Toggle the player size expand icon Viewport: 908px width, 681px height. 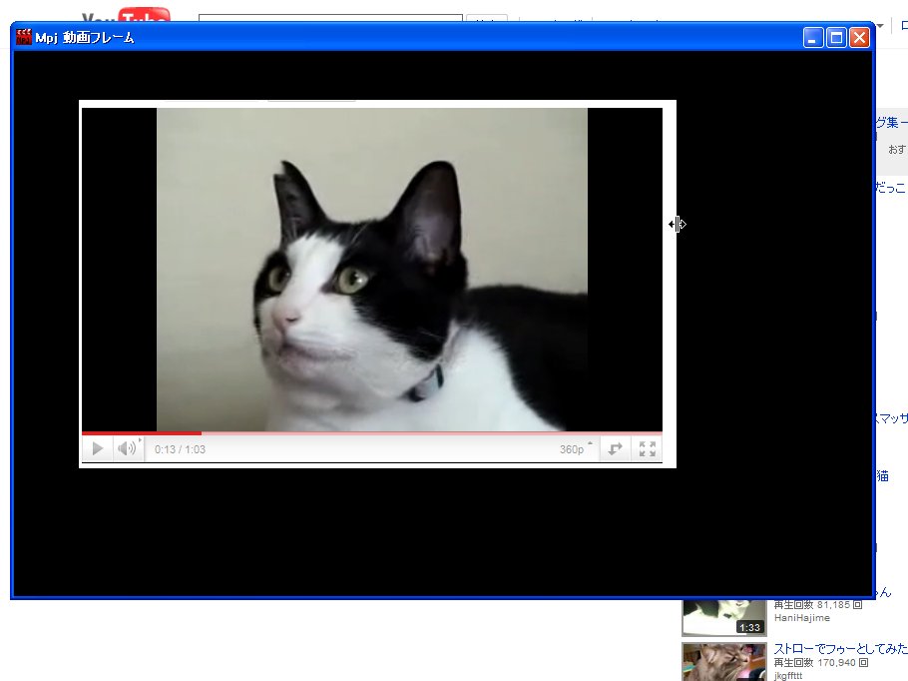[615, 448]
